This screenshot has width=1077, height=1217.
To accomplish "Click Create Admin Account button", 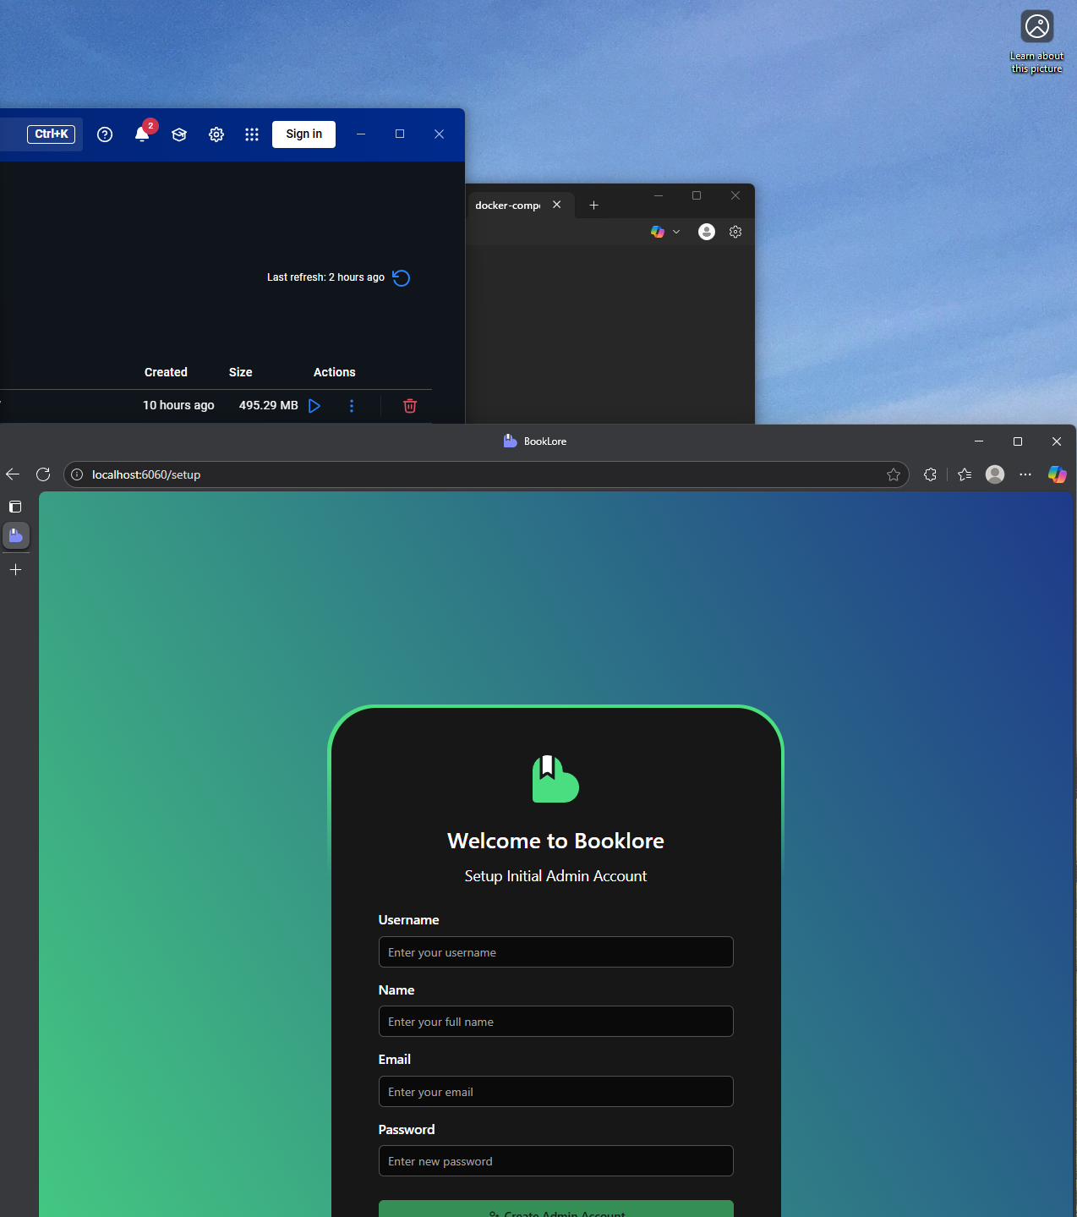I will (x=555, y=1209).
